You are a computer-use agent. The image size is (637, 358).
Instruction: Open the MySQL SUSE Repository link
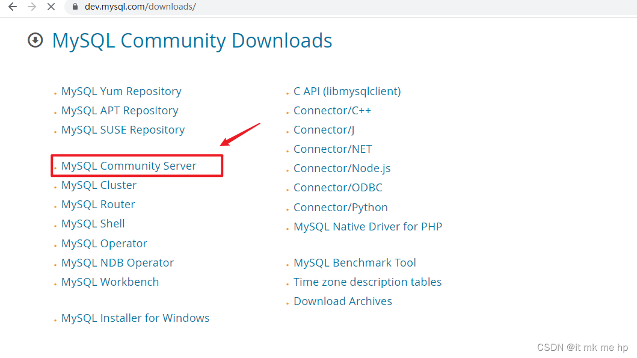pyautogui.click(x=123, y=129)
